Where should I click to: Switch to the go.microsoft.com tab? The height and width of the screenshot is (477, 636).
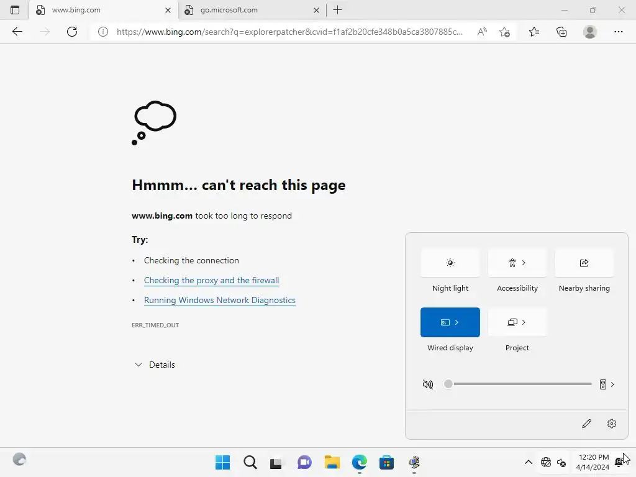coord(252,10)
